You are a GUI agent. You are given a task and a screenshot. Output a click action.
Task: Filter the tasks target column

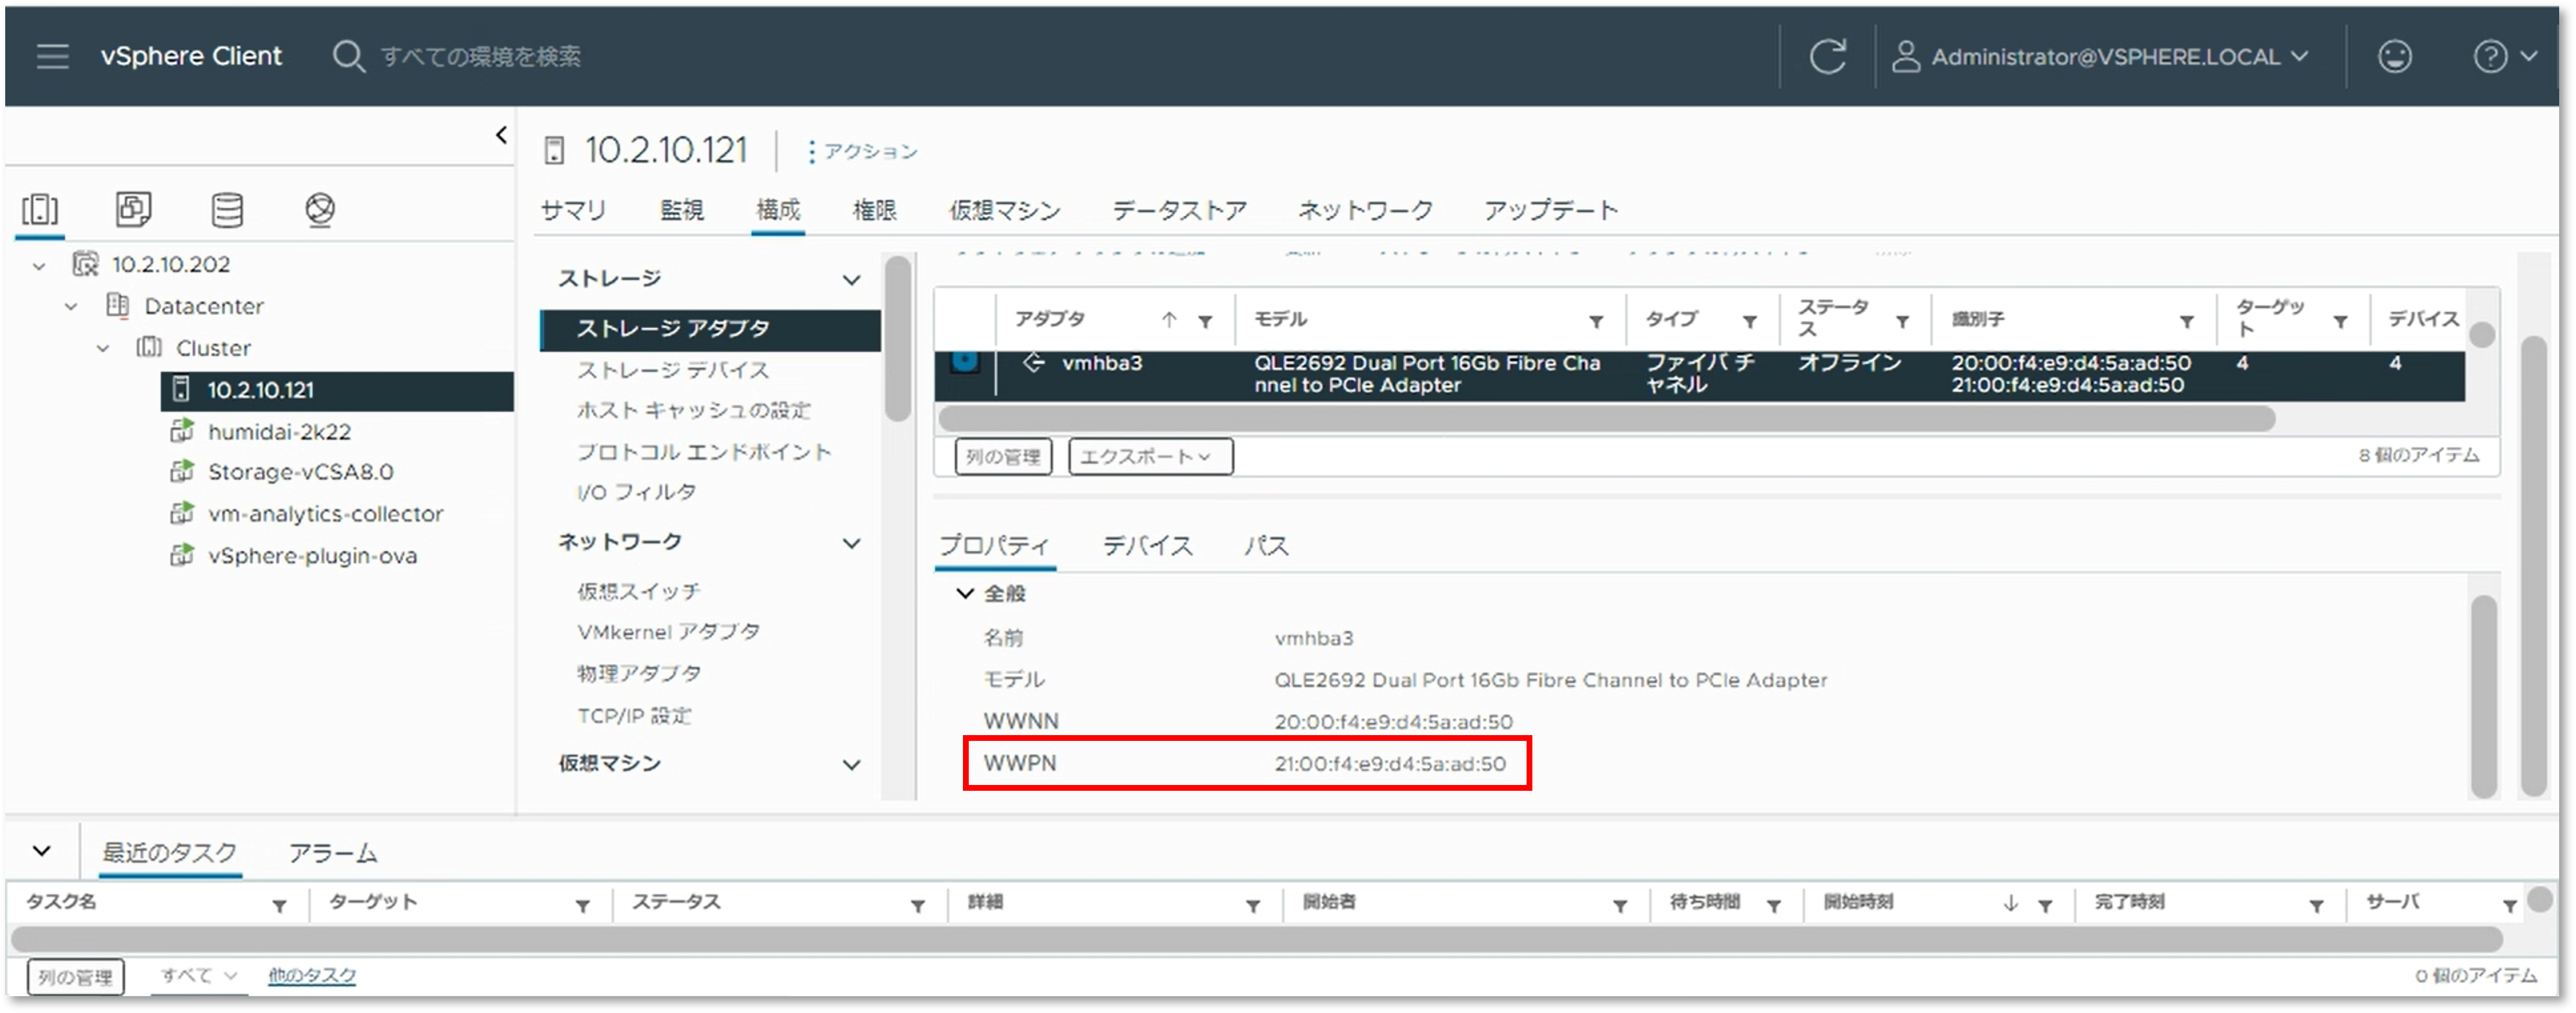pyautogui.click(x=582, y=906)
